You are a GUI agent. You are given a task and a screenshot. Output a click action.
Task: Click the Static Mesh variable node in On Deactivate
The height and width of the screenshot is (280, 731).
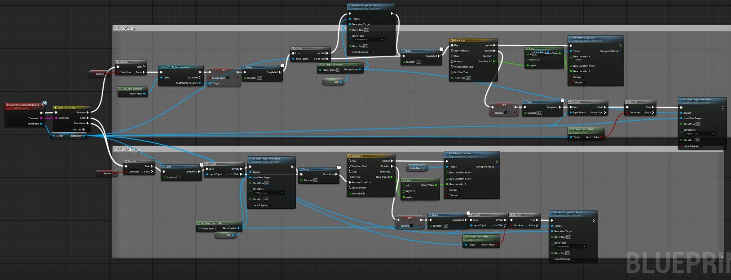417,168
